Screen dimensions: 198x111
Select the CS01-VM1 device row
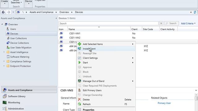tap(128, 34)
